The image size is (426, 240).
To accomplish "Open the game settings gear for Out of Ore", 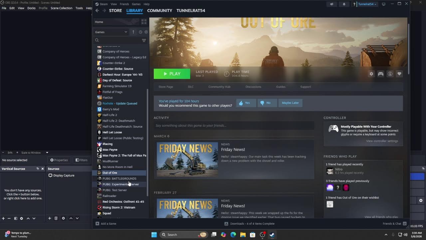I will 371,74.
